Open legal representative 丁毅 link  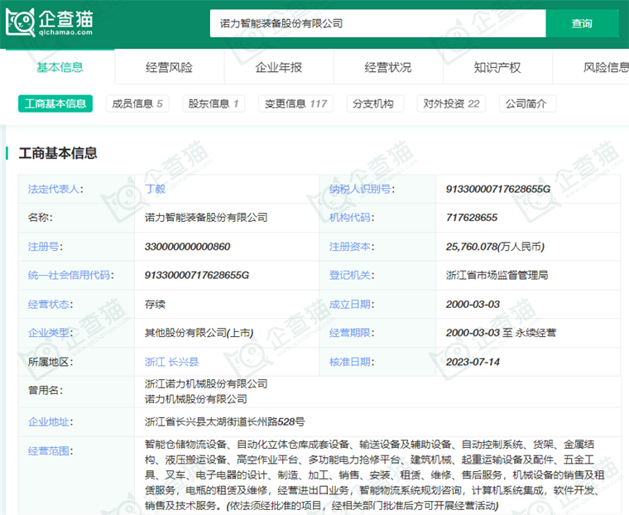(x=155, y=189)
